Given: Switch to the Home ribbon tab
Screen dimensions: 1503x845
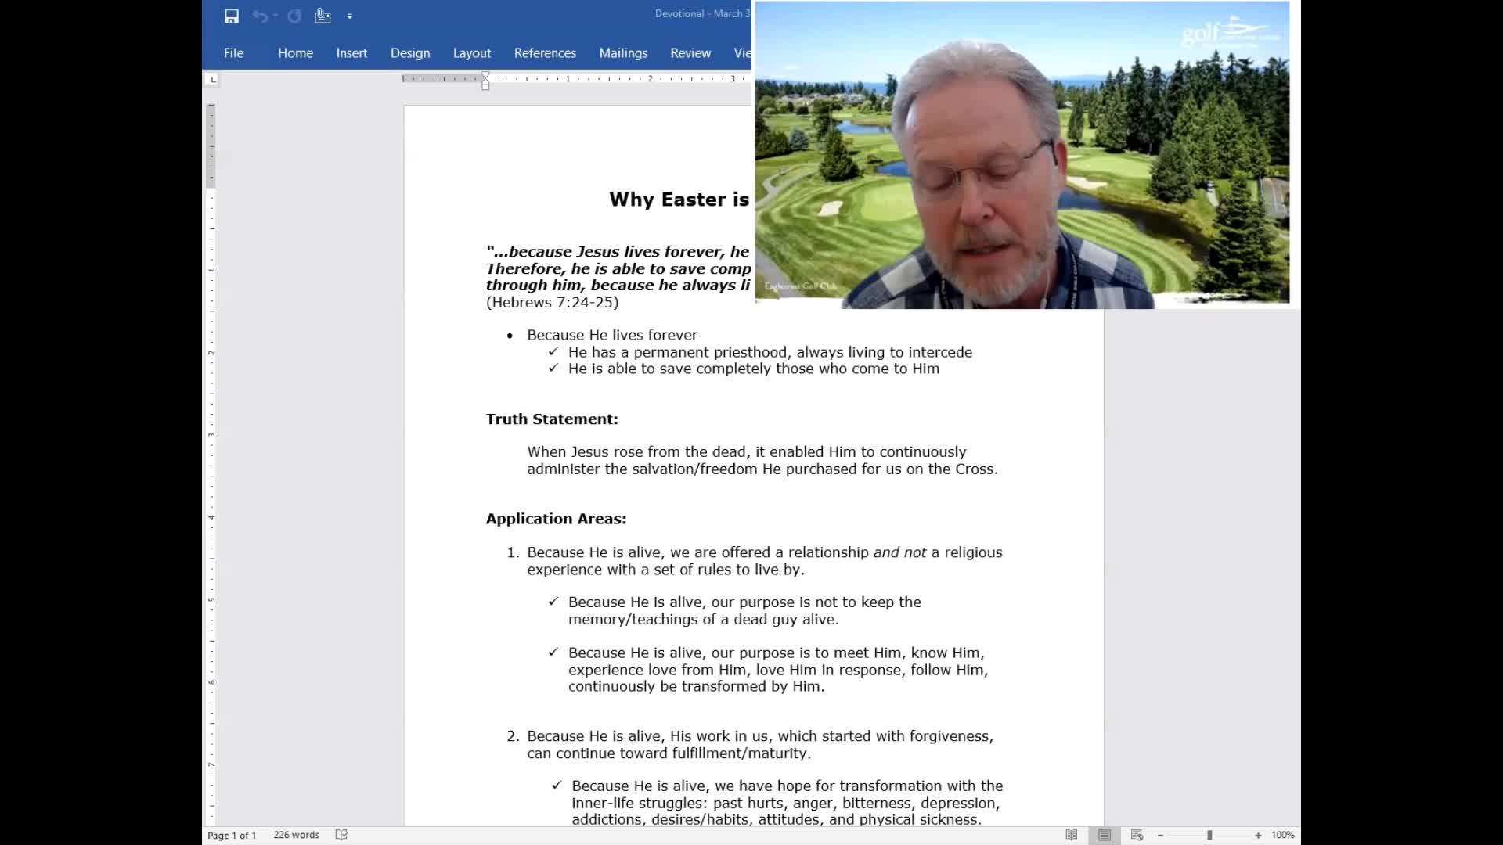Looking at the screenshot, I should tap(295, 52).
